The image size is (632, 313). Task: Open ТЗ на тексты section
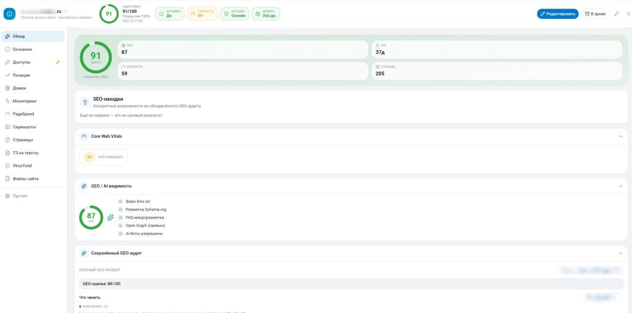tap(33, 153)
